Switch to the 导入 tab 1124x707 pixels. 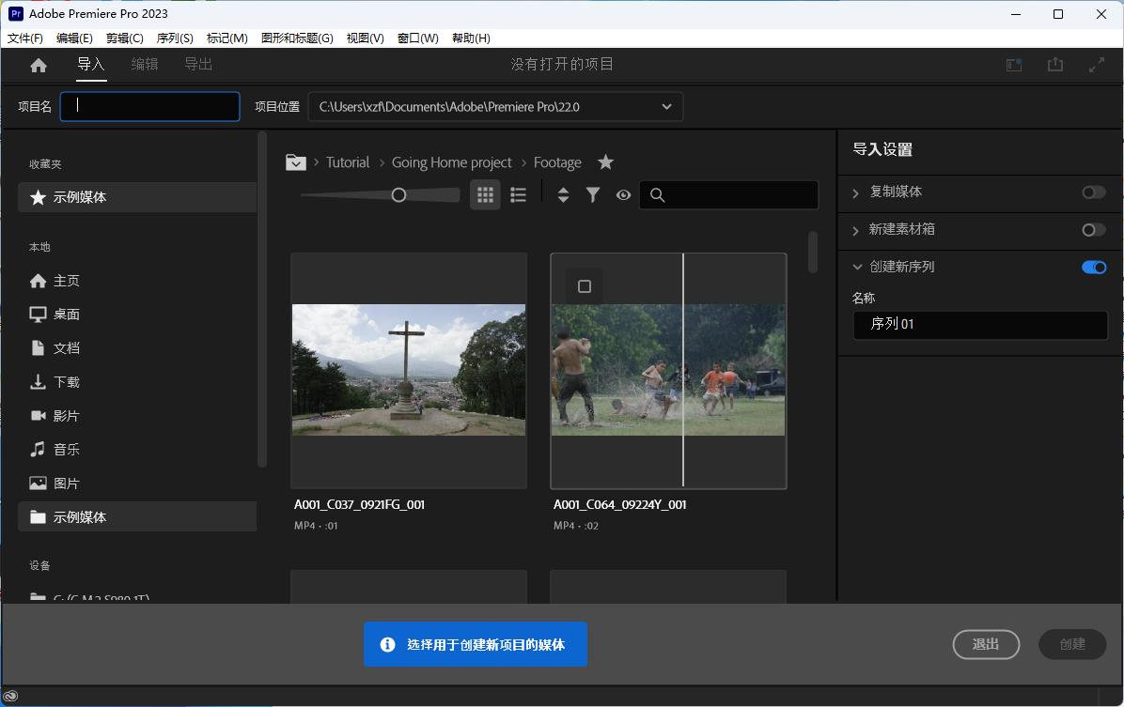(91, 65)
